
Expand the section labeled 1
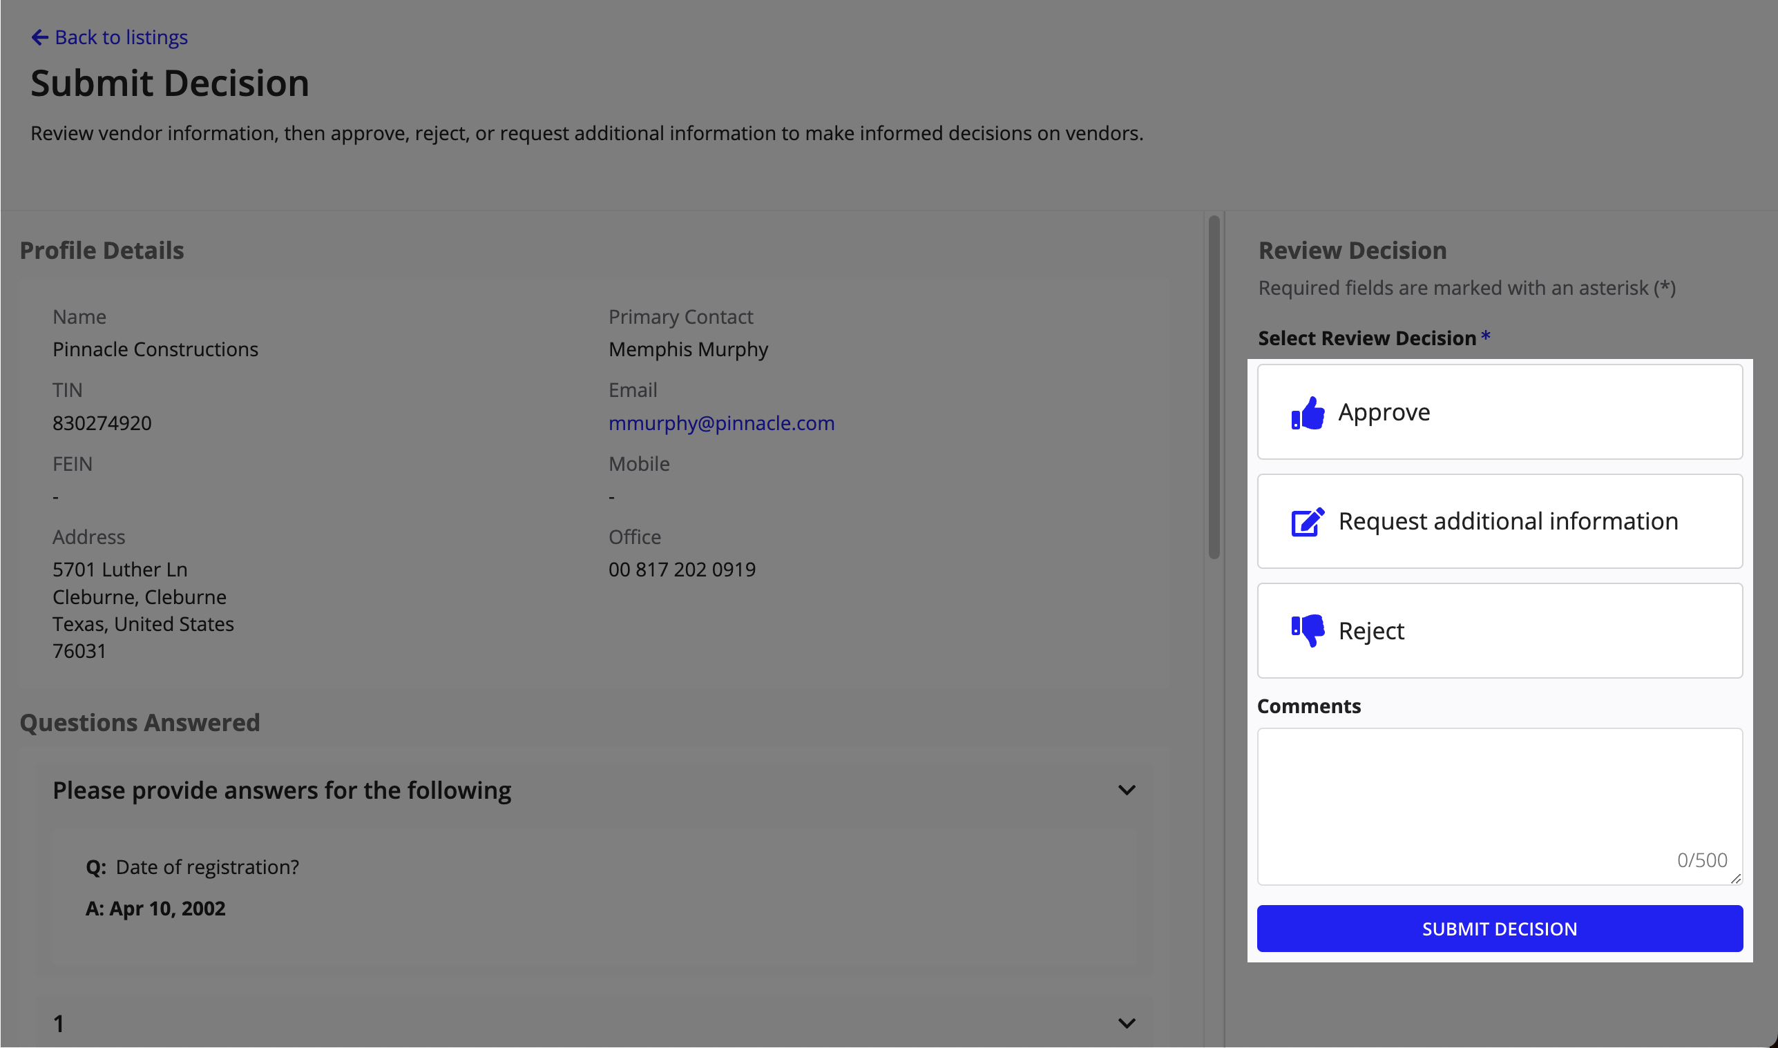[1127, 1023]
